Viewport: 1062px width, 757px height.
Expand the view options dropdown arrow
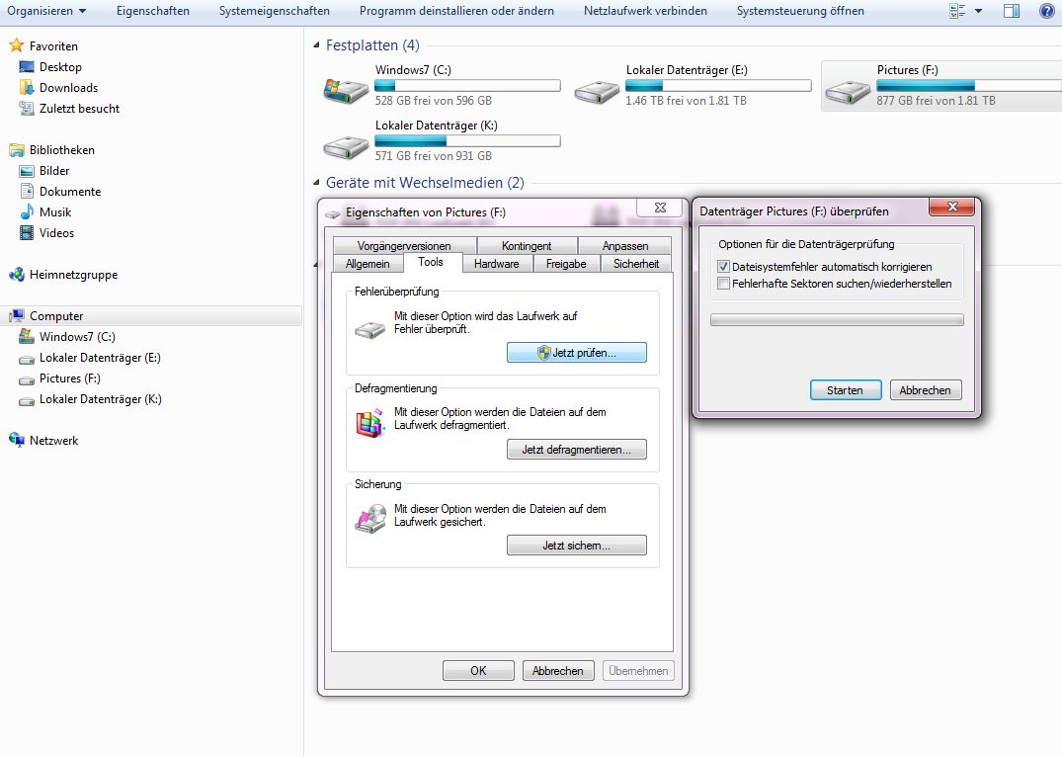(978, 11)
